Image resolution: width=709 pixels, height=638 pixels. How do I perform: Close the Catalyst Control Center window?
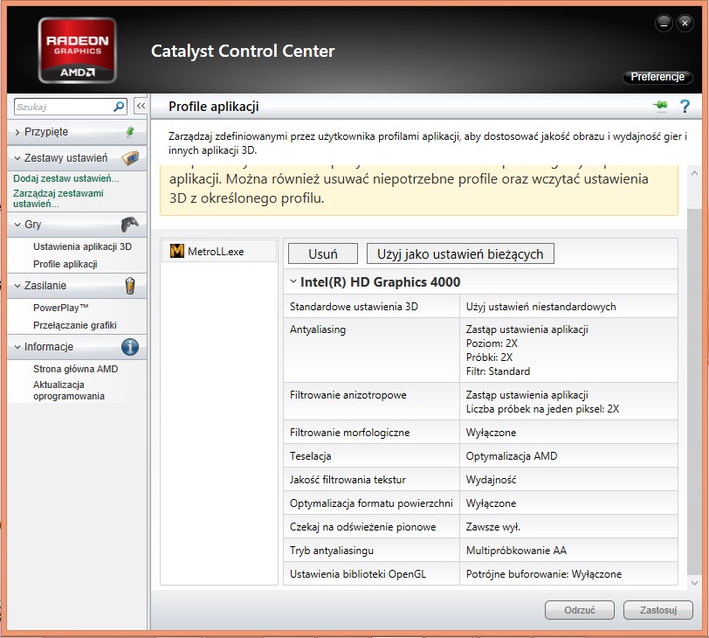(685, 23)
